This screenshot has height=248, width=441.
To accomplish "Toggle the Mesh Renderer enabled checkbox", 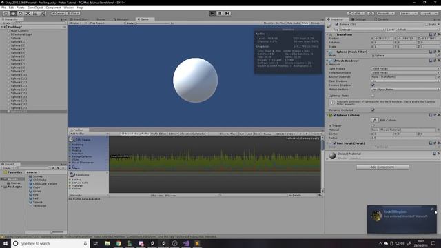I will pyautogui.click(x=335, y=61).
